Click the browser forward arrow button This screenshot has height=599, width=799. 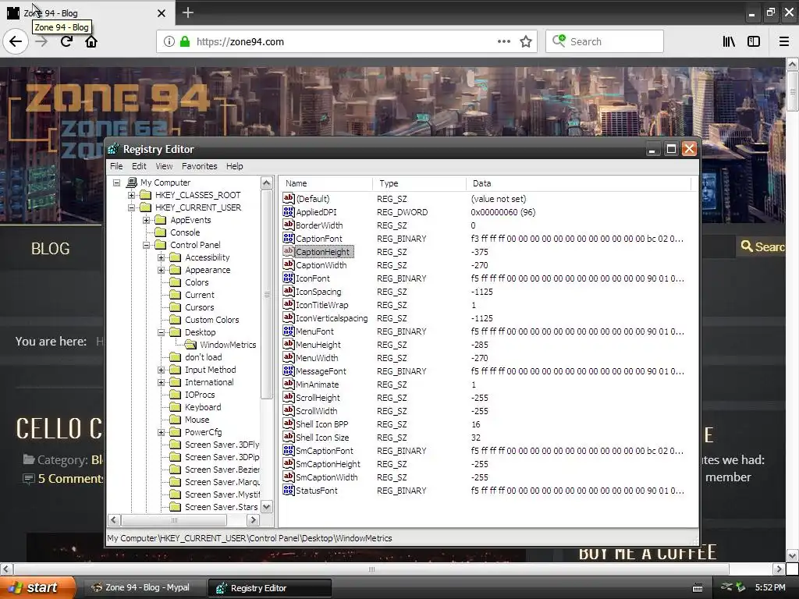click(42, 41)
